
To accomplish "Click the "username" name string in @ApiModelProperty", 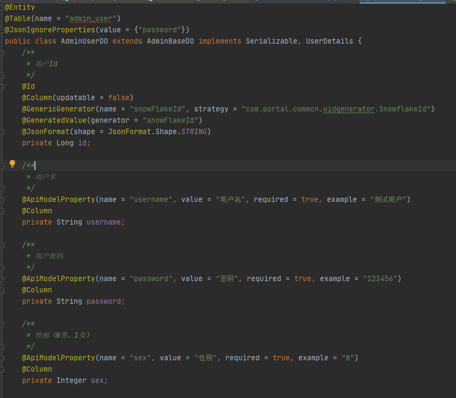I will tap(151, 200).
